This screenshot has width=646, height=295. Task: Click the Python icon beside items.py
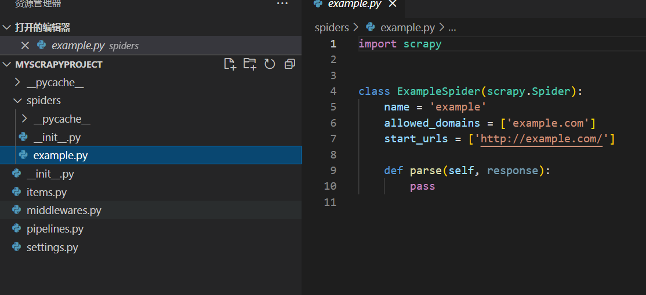[x=16, y=191]
